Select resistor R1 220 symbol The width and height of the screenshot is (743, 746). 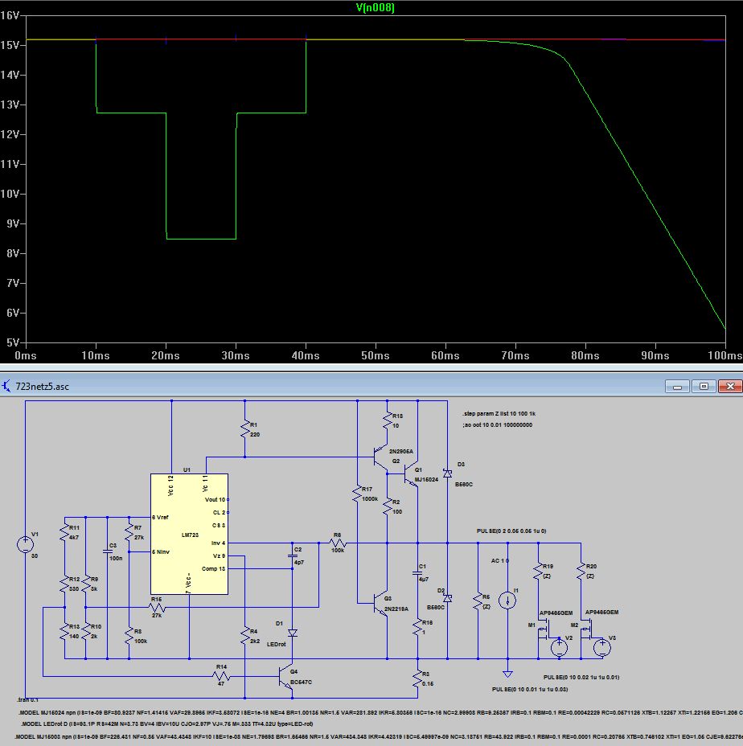(x=245, y=428)
